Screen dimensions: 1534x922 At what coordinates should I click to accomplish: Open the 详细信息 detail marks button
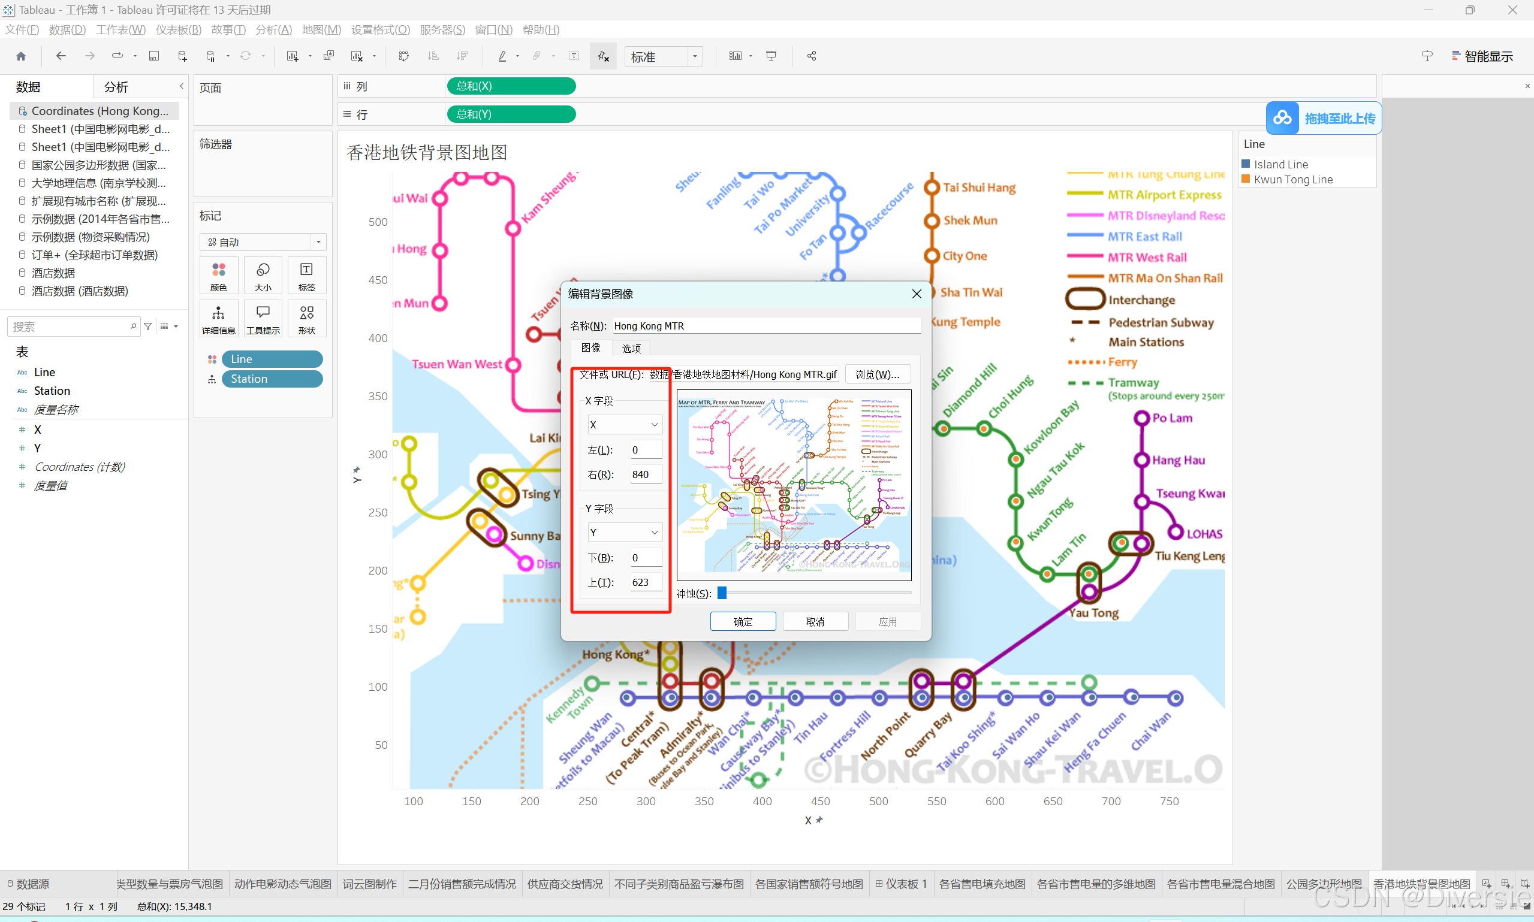coord(219,318)
